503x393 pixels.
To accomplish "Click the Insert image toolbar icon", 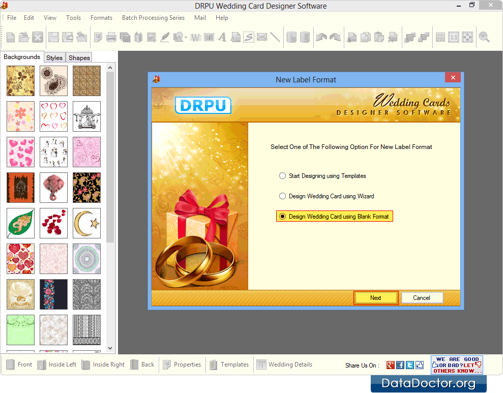I will 152,38.
